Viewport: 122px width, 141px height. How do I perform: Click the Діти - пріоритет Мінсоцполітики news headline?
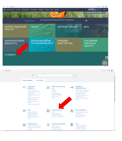coord(57,20)
